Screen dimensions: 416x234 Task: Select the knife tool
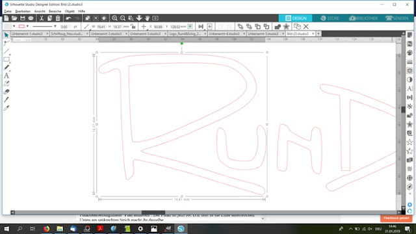point(6,99)
